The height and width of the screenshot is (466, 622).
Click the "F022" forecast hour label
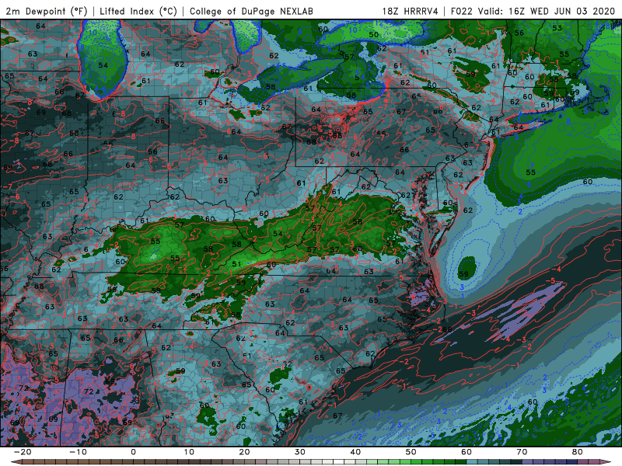pos(462,11)
